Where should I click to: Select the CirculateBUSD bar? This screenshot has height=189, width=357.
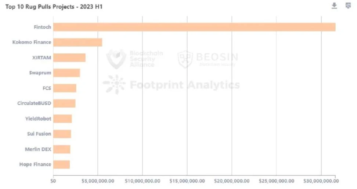(x=64, y=103)
